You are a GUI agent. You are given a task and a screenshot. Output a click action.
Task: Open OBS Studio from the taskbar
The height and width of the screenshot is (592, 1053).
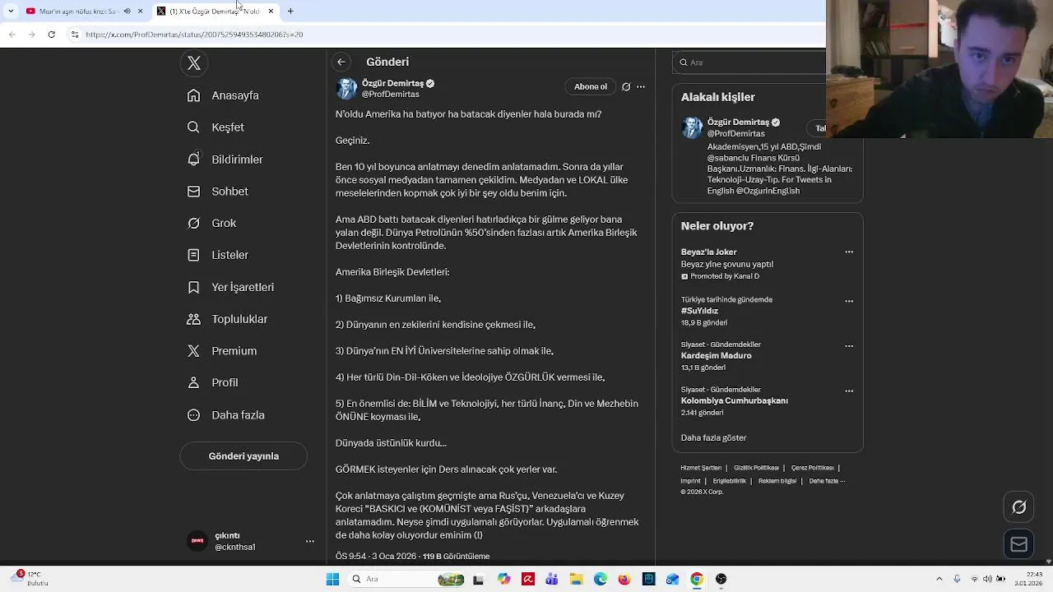[721, 580]
